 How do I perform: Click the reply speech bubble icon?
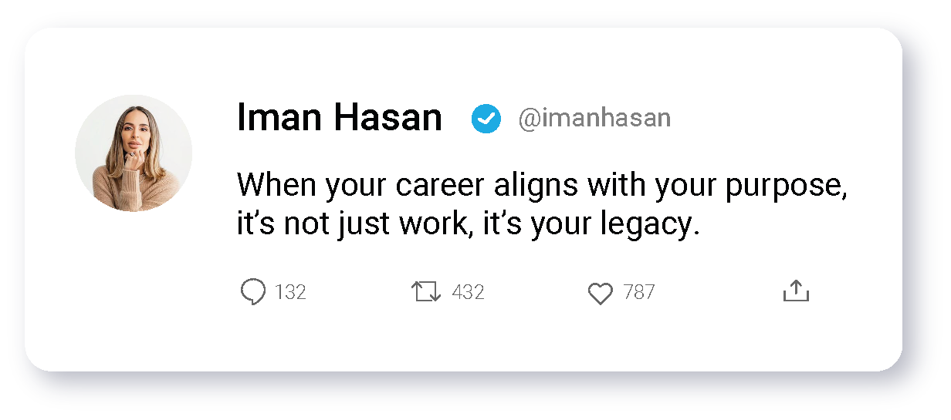coord(253,292)
